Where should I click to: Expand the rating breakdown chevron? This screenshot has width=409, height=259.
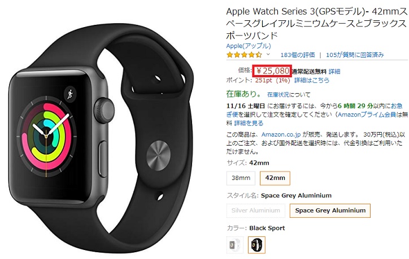coord(268,55)
